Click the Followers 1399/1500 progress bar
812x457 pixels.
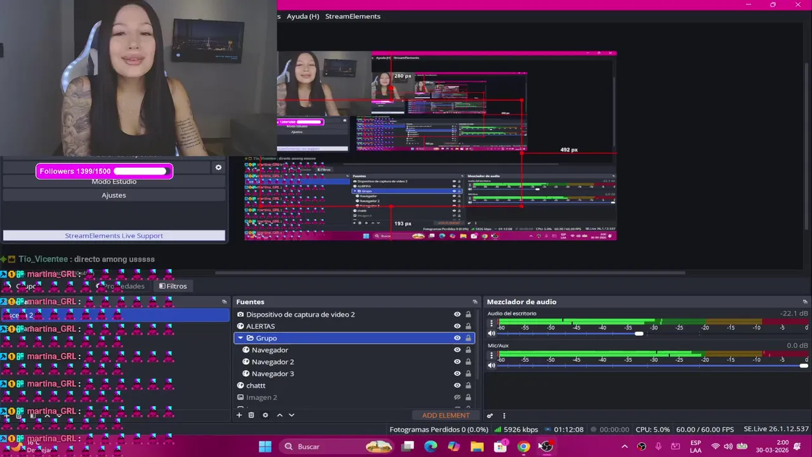(104, 171)
